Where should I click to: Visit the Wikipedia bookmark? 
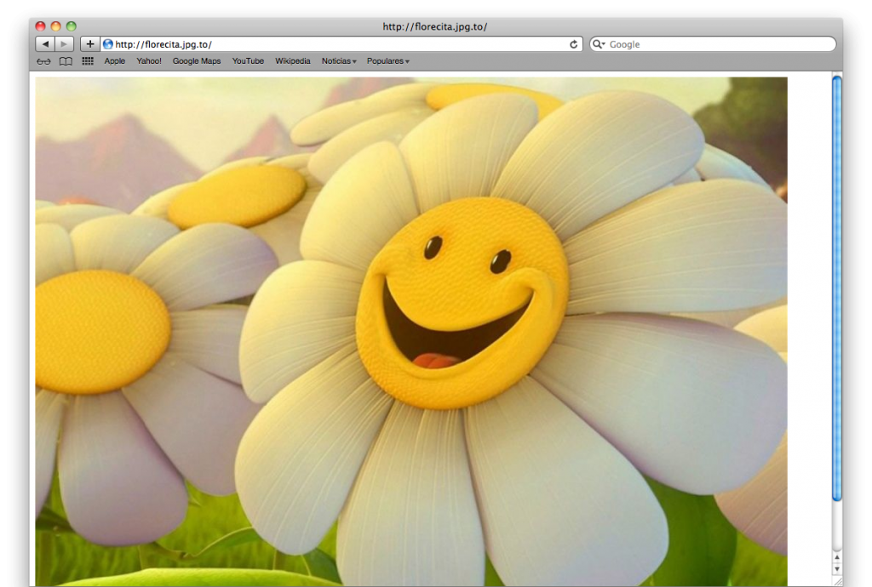292,61
